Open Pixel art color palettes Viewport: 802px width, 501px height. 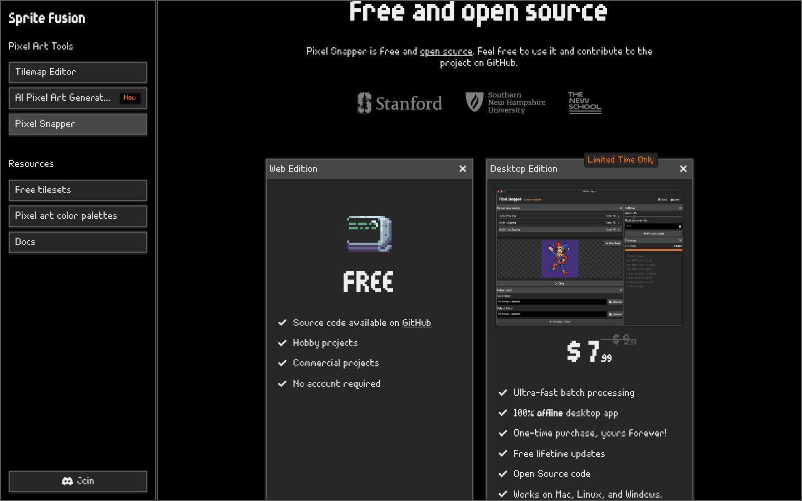point(77,216)
